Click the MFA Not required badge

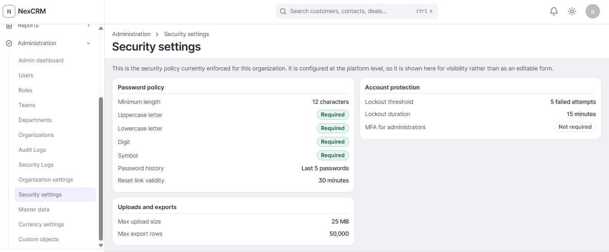point(575,127)
